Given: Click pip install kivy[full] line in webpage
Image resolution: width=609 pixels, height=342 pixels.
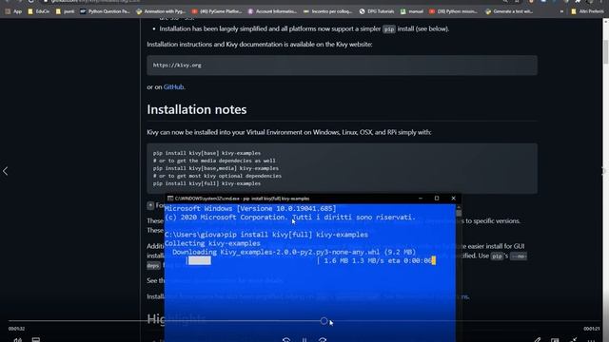Looking at the screenshot, I should (206, 183).
